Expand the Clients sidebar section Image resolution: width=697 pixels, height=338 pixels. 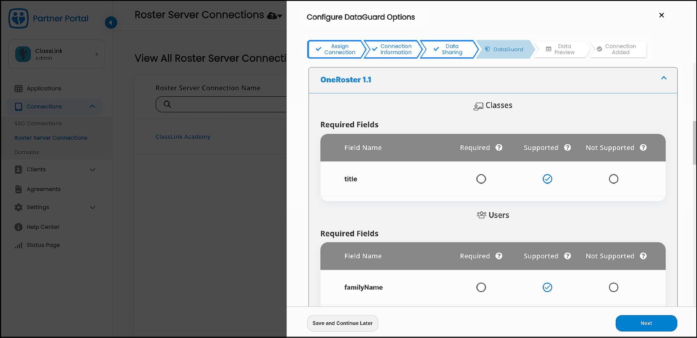93,169
